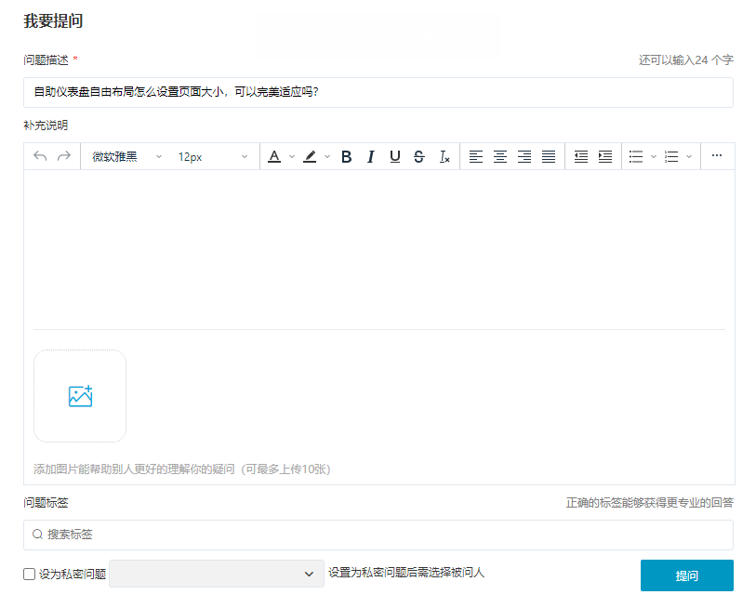The image size is (756, 608).
Task: Insert a bulleted list
Action: [636, 157]
